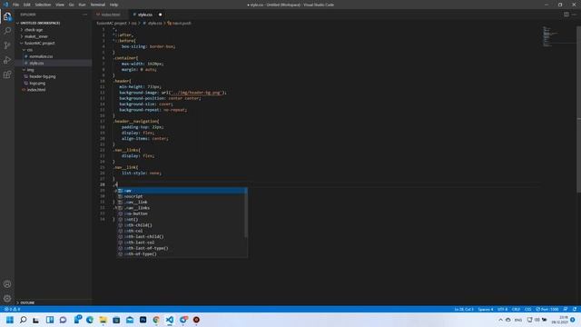The height and width of the screenshot is (327, 581).
Task: Open Google Chrome from taskbar
Action: click(x=156, y=320)
